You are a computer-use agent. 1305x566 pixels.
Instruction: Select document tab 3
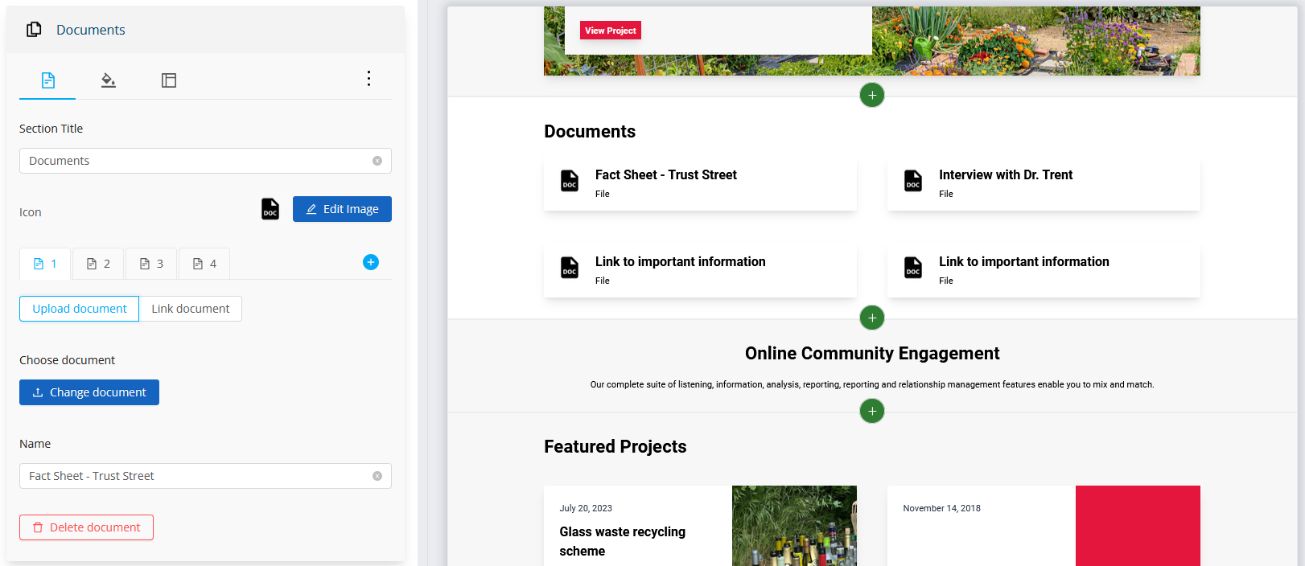151,264
